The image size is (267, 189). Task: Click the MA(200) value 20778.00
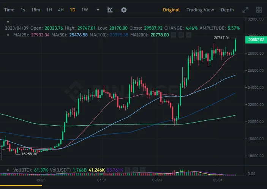coord(160,35)
